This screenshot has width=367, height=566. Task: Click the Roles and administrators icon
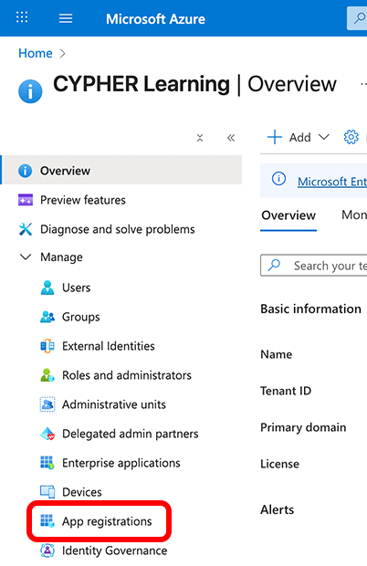47,375
